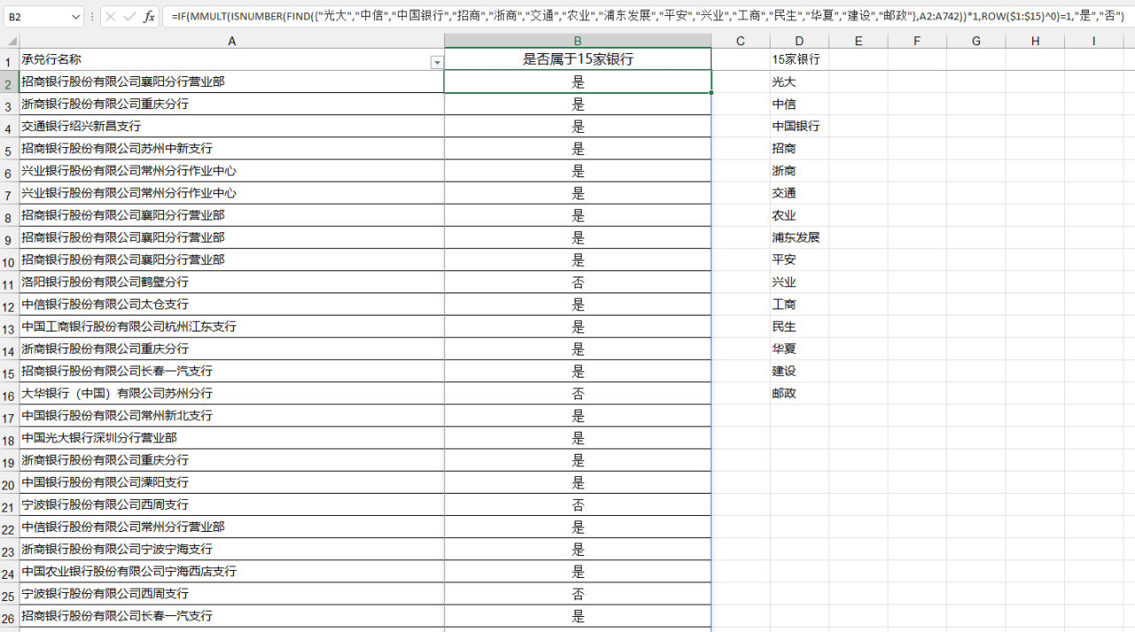Click the Enter checkmark icon in formula bar
This screenshot has width=1135, height=632.
click(x=130, y=17)
